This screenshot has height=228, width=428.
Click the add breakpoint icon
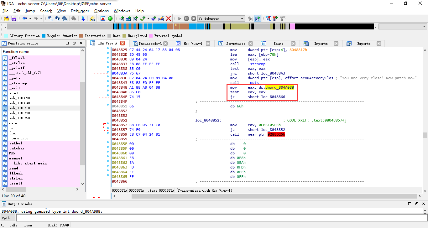(x=275, y=18)
